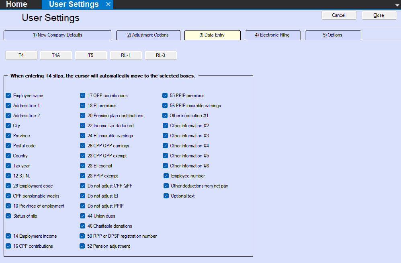Select the T5 slip button
Screen dimensions: 401x263
click(x=91, y=55)
